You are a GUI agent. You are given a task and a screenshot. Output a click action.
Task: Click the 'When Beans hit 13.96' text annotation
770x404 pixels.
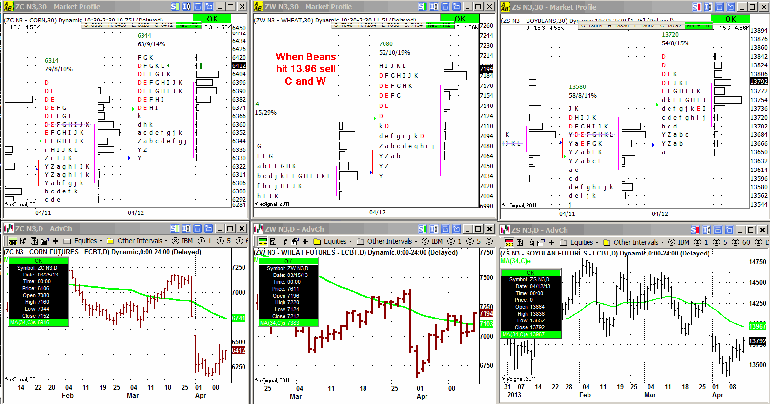click(305, 69)
